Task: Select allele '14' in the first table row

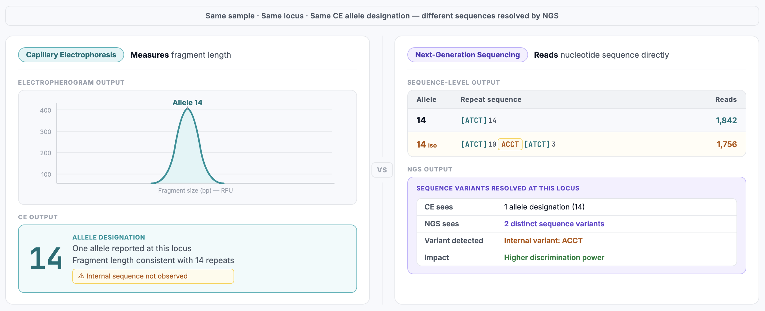Action: coord(421,120)
